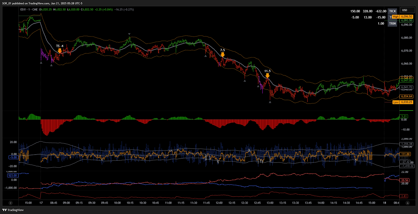Click the 6,070.00 price axis label

point(406,51)
